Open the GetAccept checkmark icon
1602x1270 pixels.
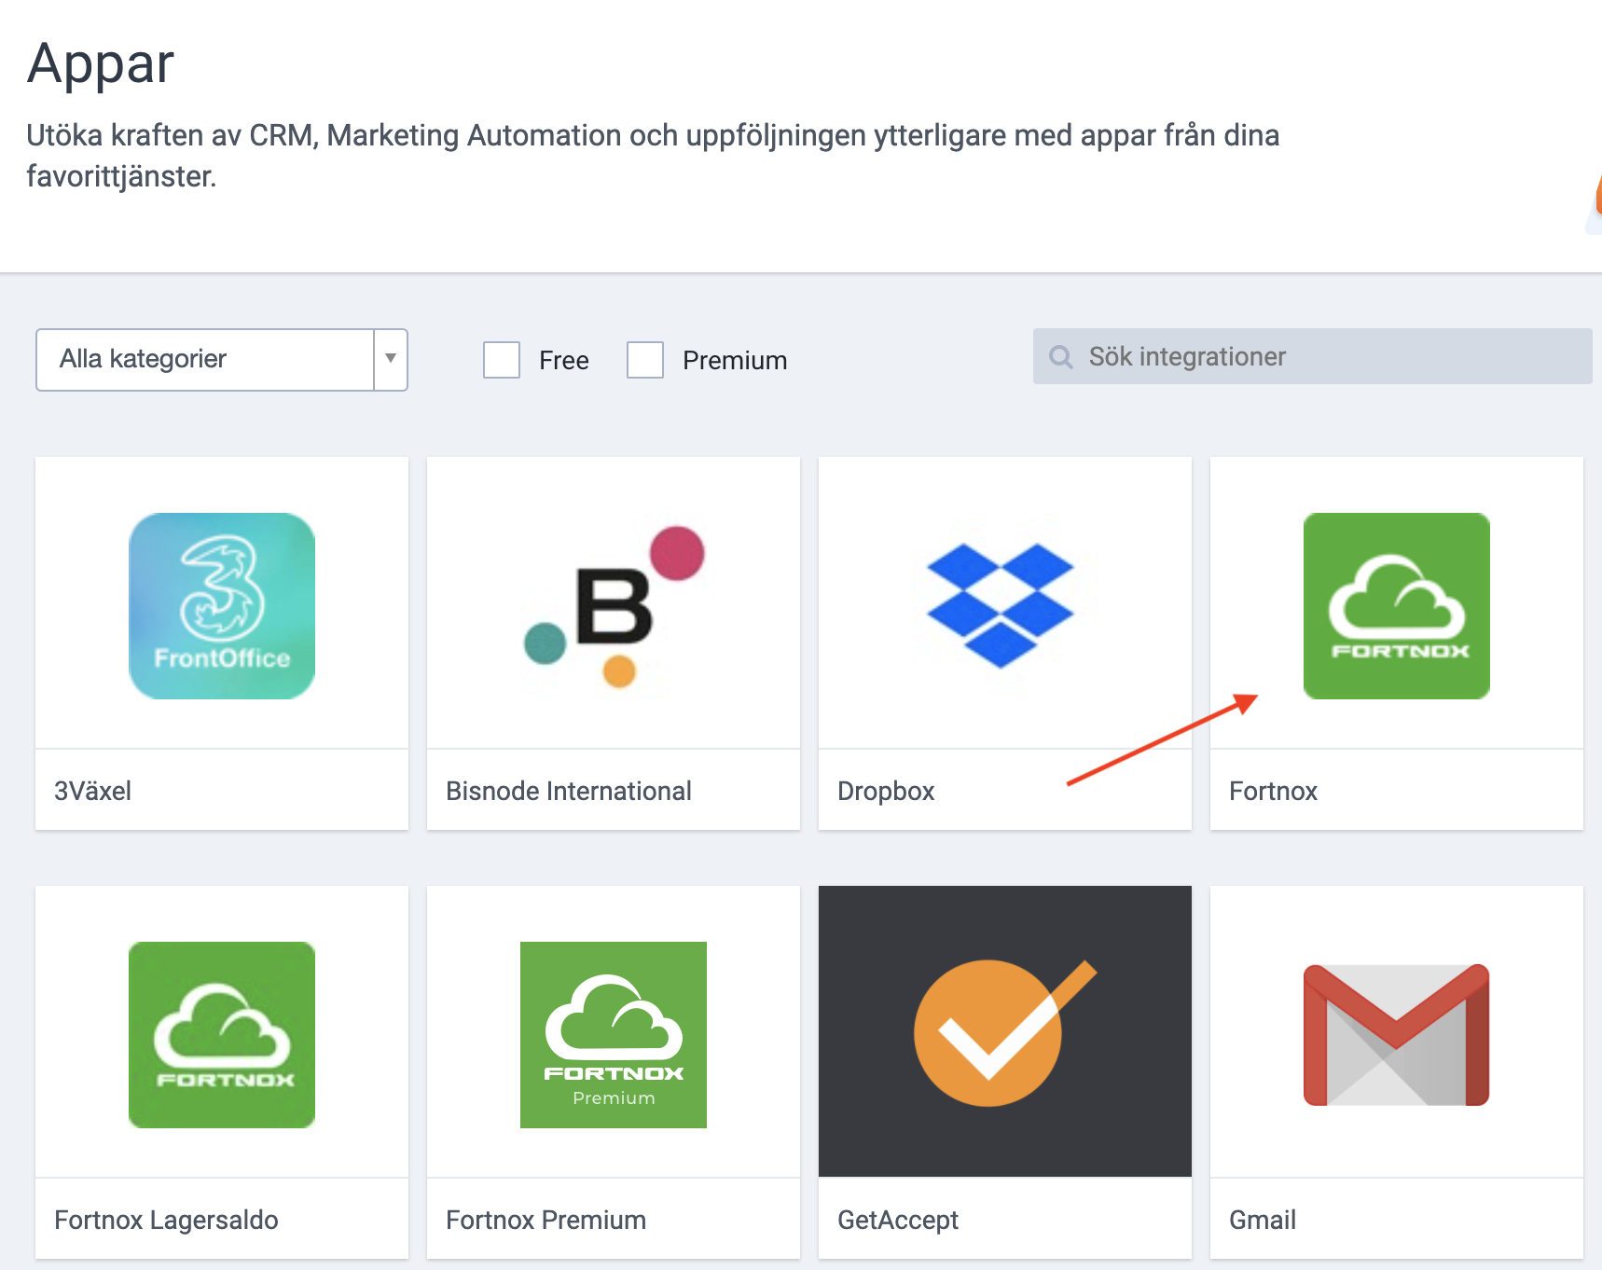click(1005, 1031)
